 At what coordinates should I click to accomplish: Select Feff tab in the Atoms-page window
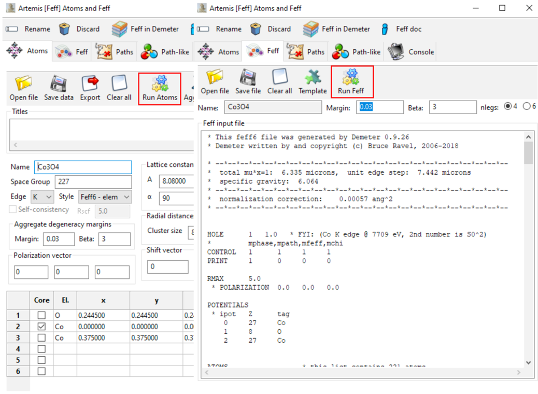coord(72,52)
